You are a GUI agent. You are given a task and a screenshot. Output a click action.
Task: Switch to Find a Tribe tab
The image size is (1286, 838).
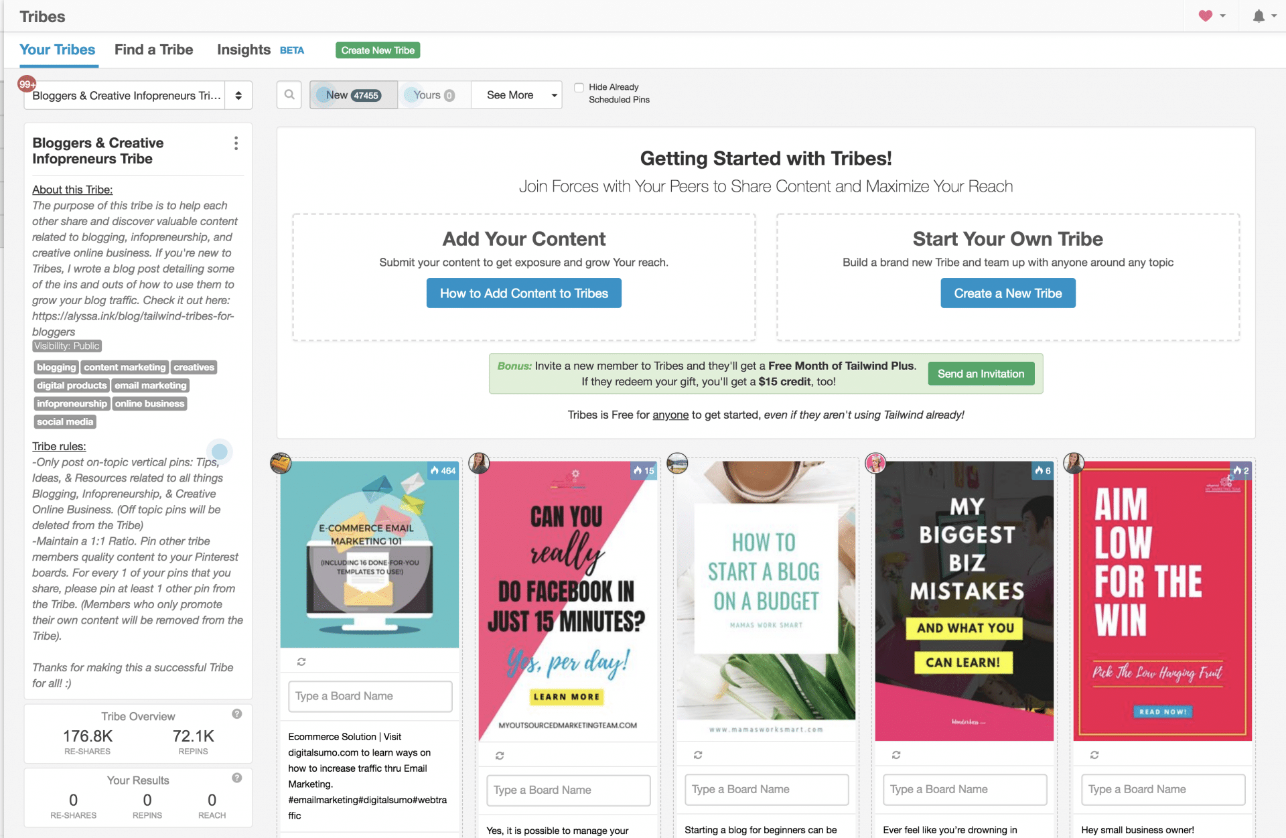[x=153, y=50]
